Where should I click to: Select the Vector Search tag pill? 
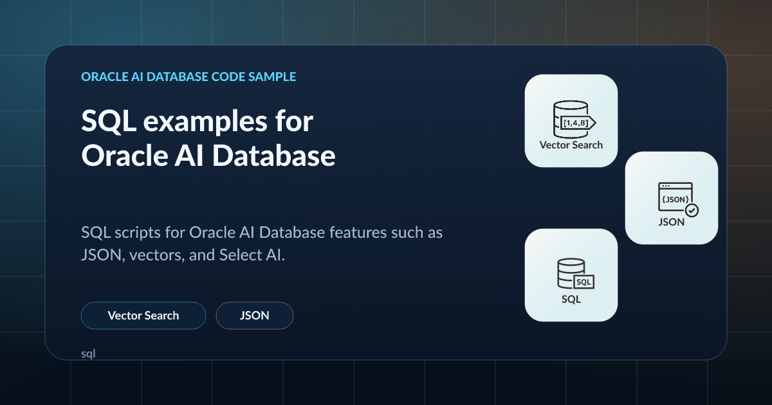[x=143, y=316]
